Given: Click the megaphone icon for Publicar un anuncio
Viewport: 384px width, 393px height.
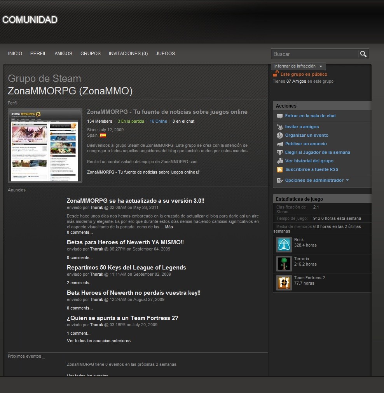Looking at the screenshot, I should pos(279,144).
